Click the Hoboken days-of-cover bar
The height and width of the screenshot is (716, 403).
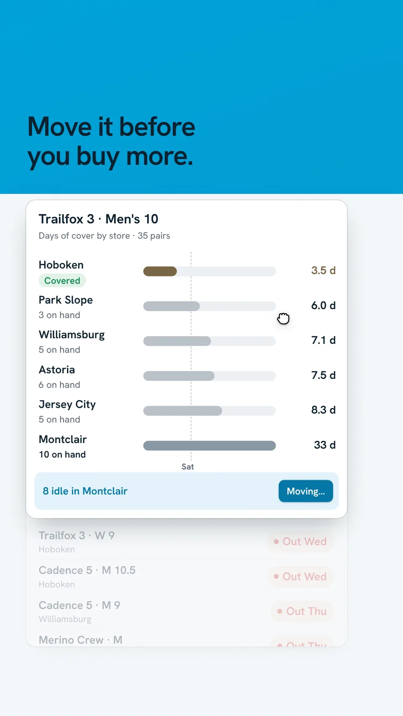pyautogui.click(x=209, y=271)
